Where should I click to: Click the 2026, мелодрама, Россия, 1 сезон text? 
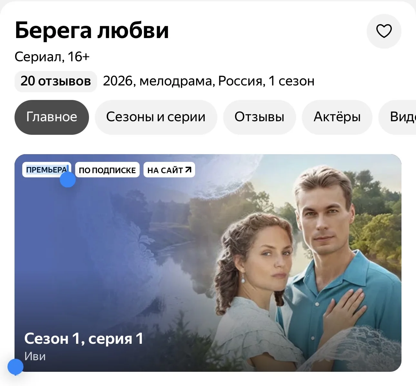click(209, 81)
